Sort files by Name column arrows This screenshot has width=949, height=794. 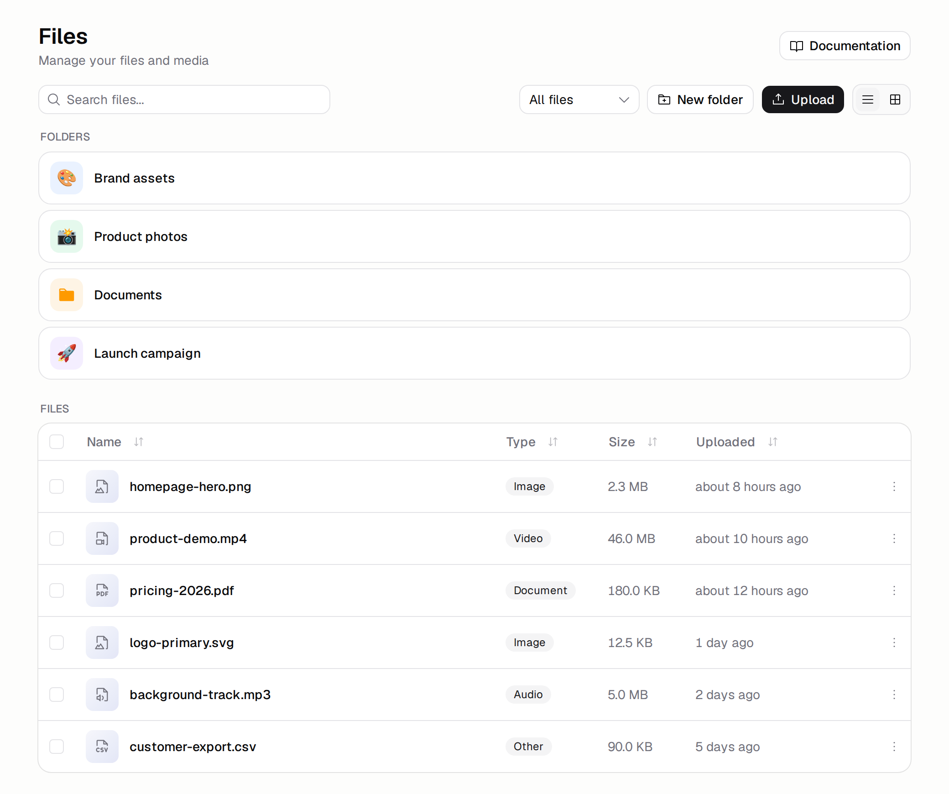[x=139, y=442]
